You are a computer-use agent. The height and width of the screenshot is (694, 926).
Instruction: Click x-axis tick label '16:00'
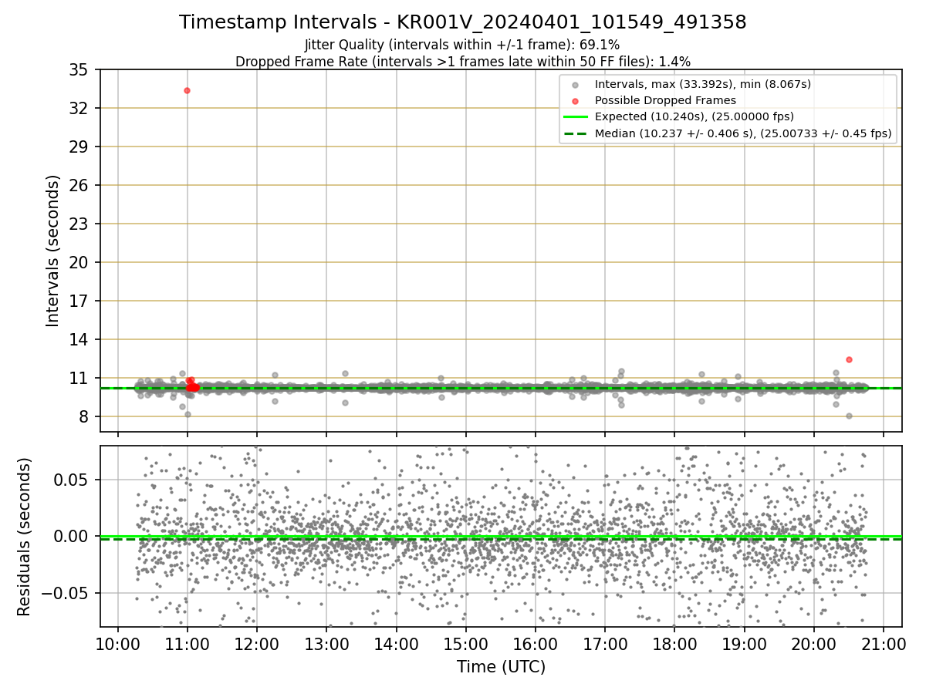tap(536, 644)
